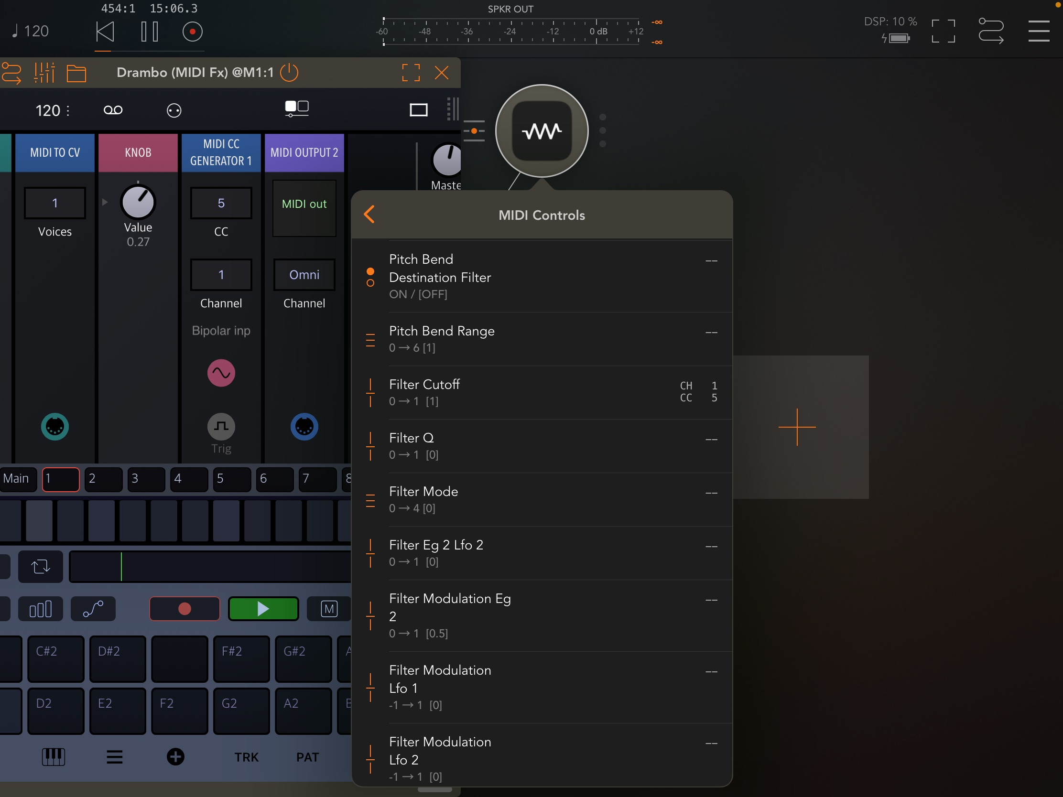
Task: Select the automation curve editor icon
Action: point(93,609)
